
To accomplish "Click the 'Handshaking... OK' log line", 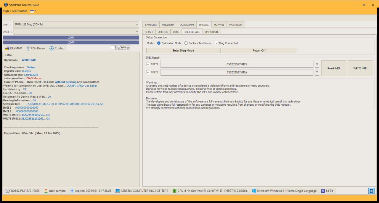I will click(x=15, y=89).
